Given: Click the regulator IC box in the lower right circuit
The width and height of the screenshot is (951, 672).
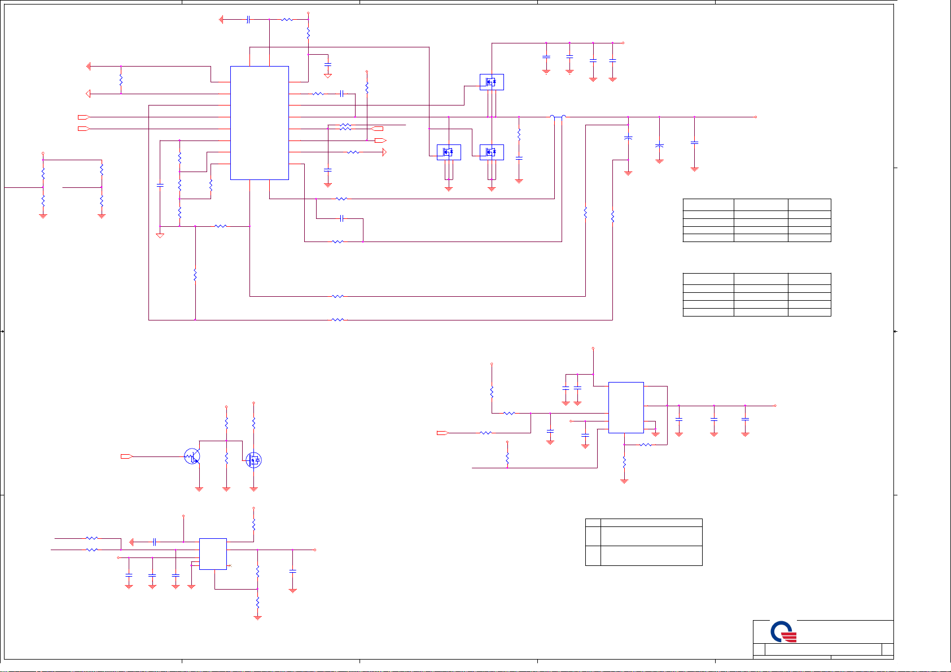Looking at the screenshot, I should point(626,407).
